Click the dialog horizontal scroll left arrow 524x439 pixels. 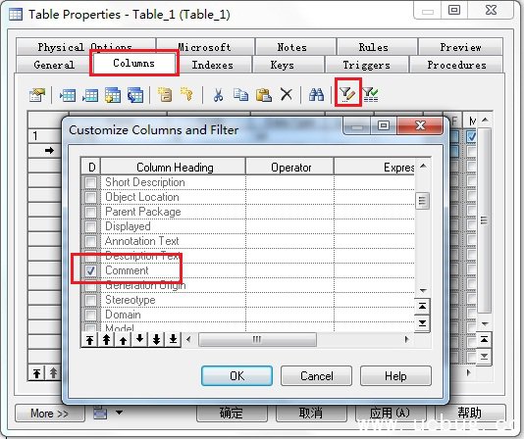(x=188, y=340)
